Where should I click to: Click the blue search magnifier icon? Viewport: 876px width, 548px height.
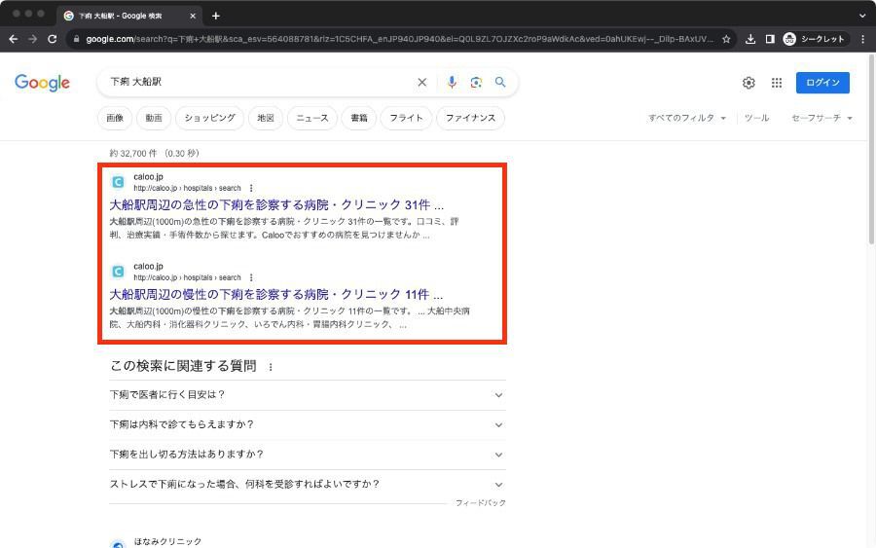pos(500,83)
